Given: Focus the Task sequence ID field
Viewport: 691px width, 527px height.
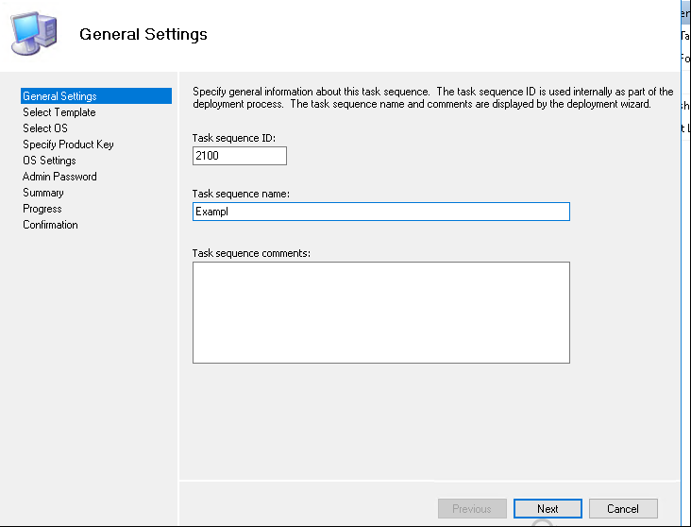Looking at the screenshot, I should [240, 156].
